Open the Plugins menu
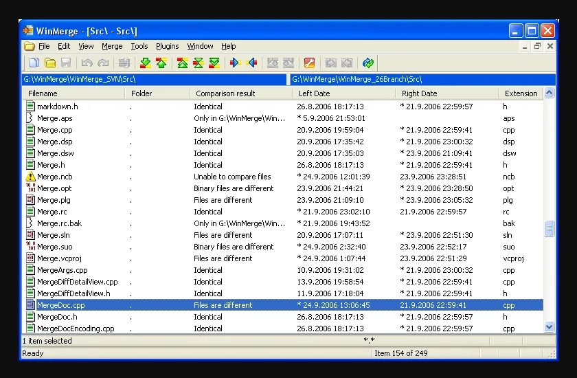 [x=168, y=46]
